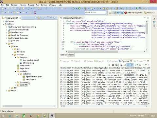This screenshot has width=157, height=118.
Task: Select banco.xhtml file
Action: [x=29, y=79]
